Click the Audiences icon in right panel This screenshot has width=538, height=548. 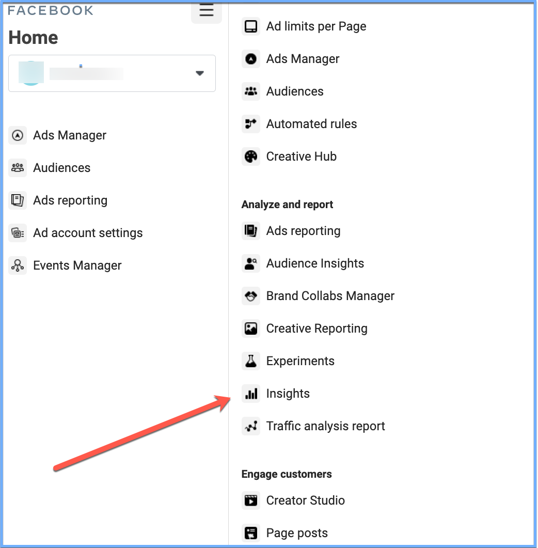coord(251,91)
